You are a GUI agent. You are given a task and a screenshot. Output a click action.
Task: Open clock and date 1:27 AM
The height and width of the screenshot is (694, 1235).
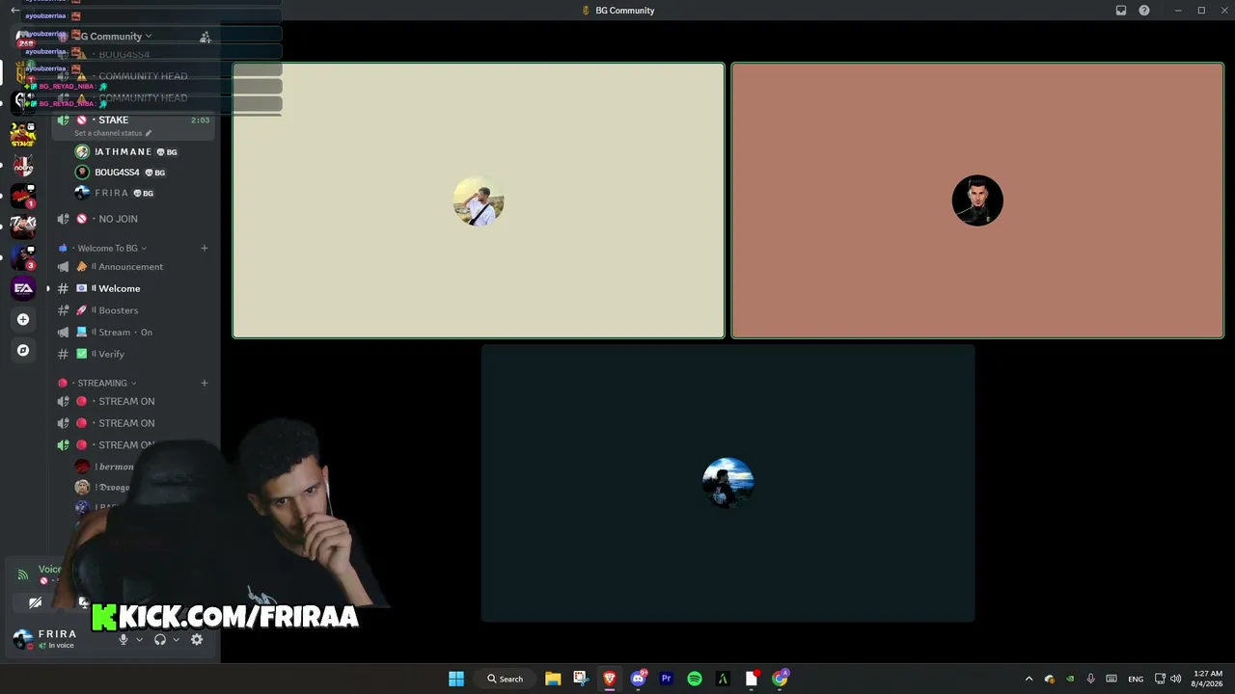1208,679
